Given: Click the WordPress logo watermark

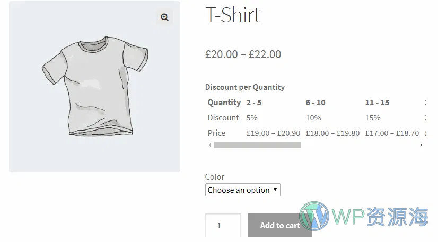Looking at the screenshot, I should (x=314, y=216).
